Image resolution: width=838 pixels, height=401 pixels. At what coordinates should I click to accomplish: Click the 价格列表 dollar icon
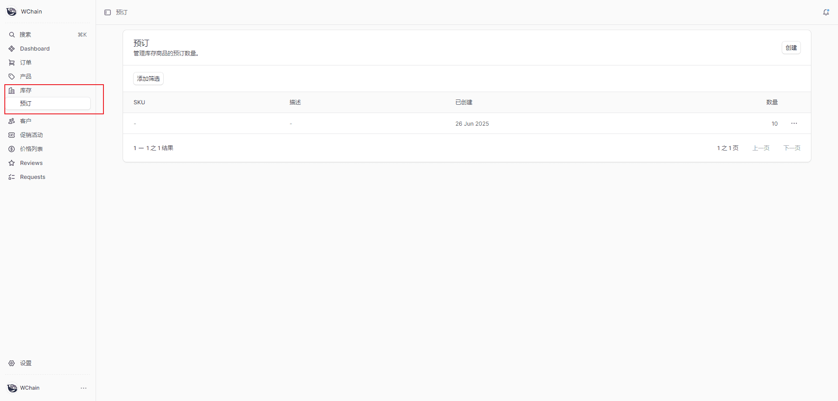[12, 149]
